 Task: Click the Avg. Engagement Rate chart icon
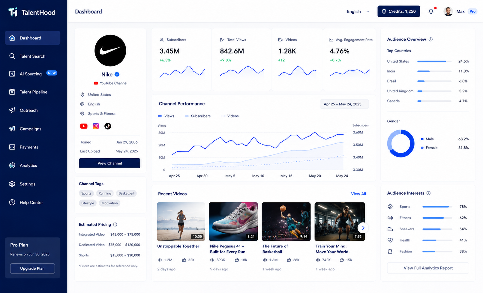[x=331, y=40]
